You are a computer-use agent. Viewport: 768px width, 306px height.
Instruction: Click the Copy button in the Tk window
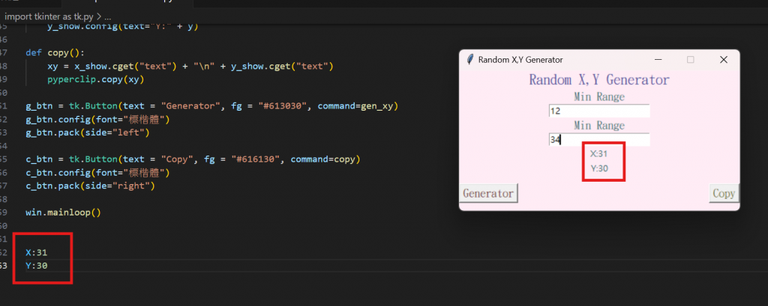(724, 193)
